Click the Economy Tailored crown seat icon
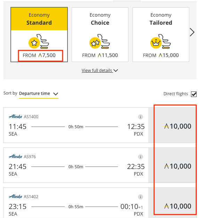The width and height of the screenshot is (199, 218). 160,41
